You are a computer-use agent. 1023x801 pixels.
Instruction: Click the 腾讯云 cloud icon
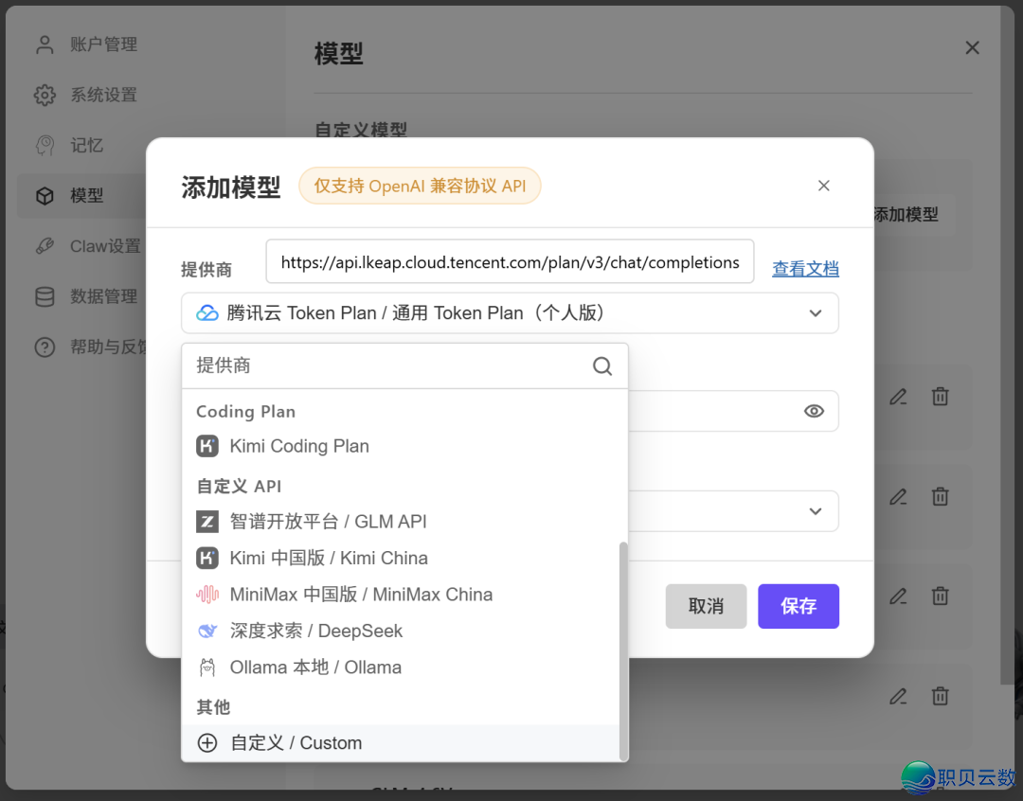[206, 313]
